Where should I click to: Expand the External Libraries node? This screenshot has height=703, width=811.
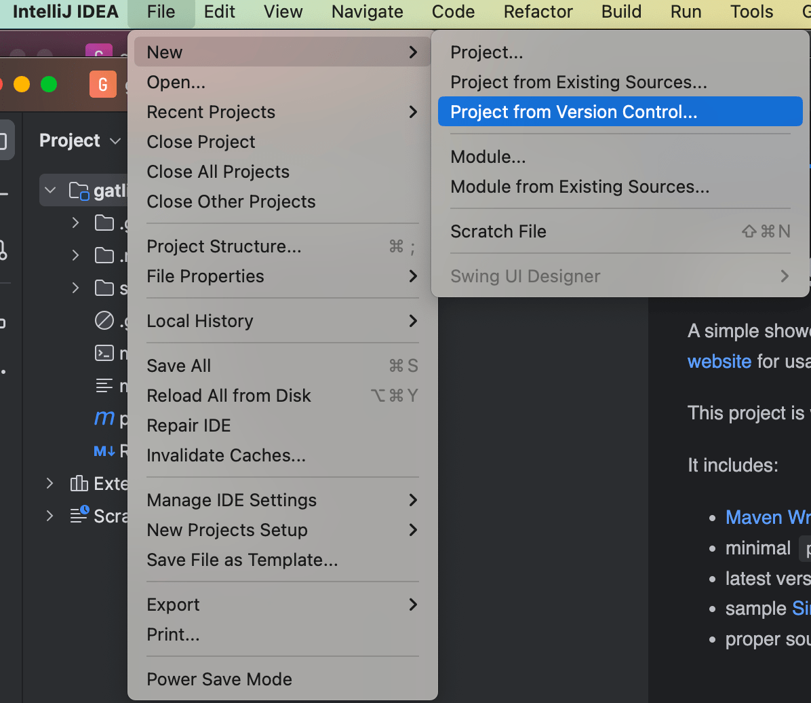click(49, 482)
